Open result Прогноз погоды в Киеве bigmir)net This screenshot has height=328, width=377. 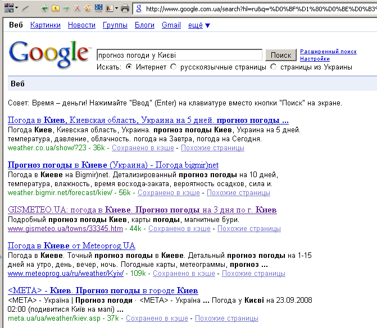(113, 165)
